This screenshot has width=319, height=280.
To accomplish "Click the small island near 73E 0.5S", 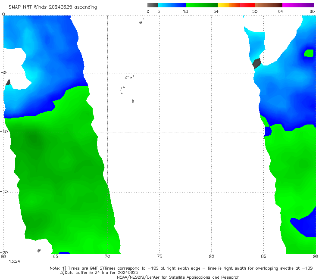I will 141,22.
